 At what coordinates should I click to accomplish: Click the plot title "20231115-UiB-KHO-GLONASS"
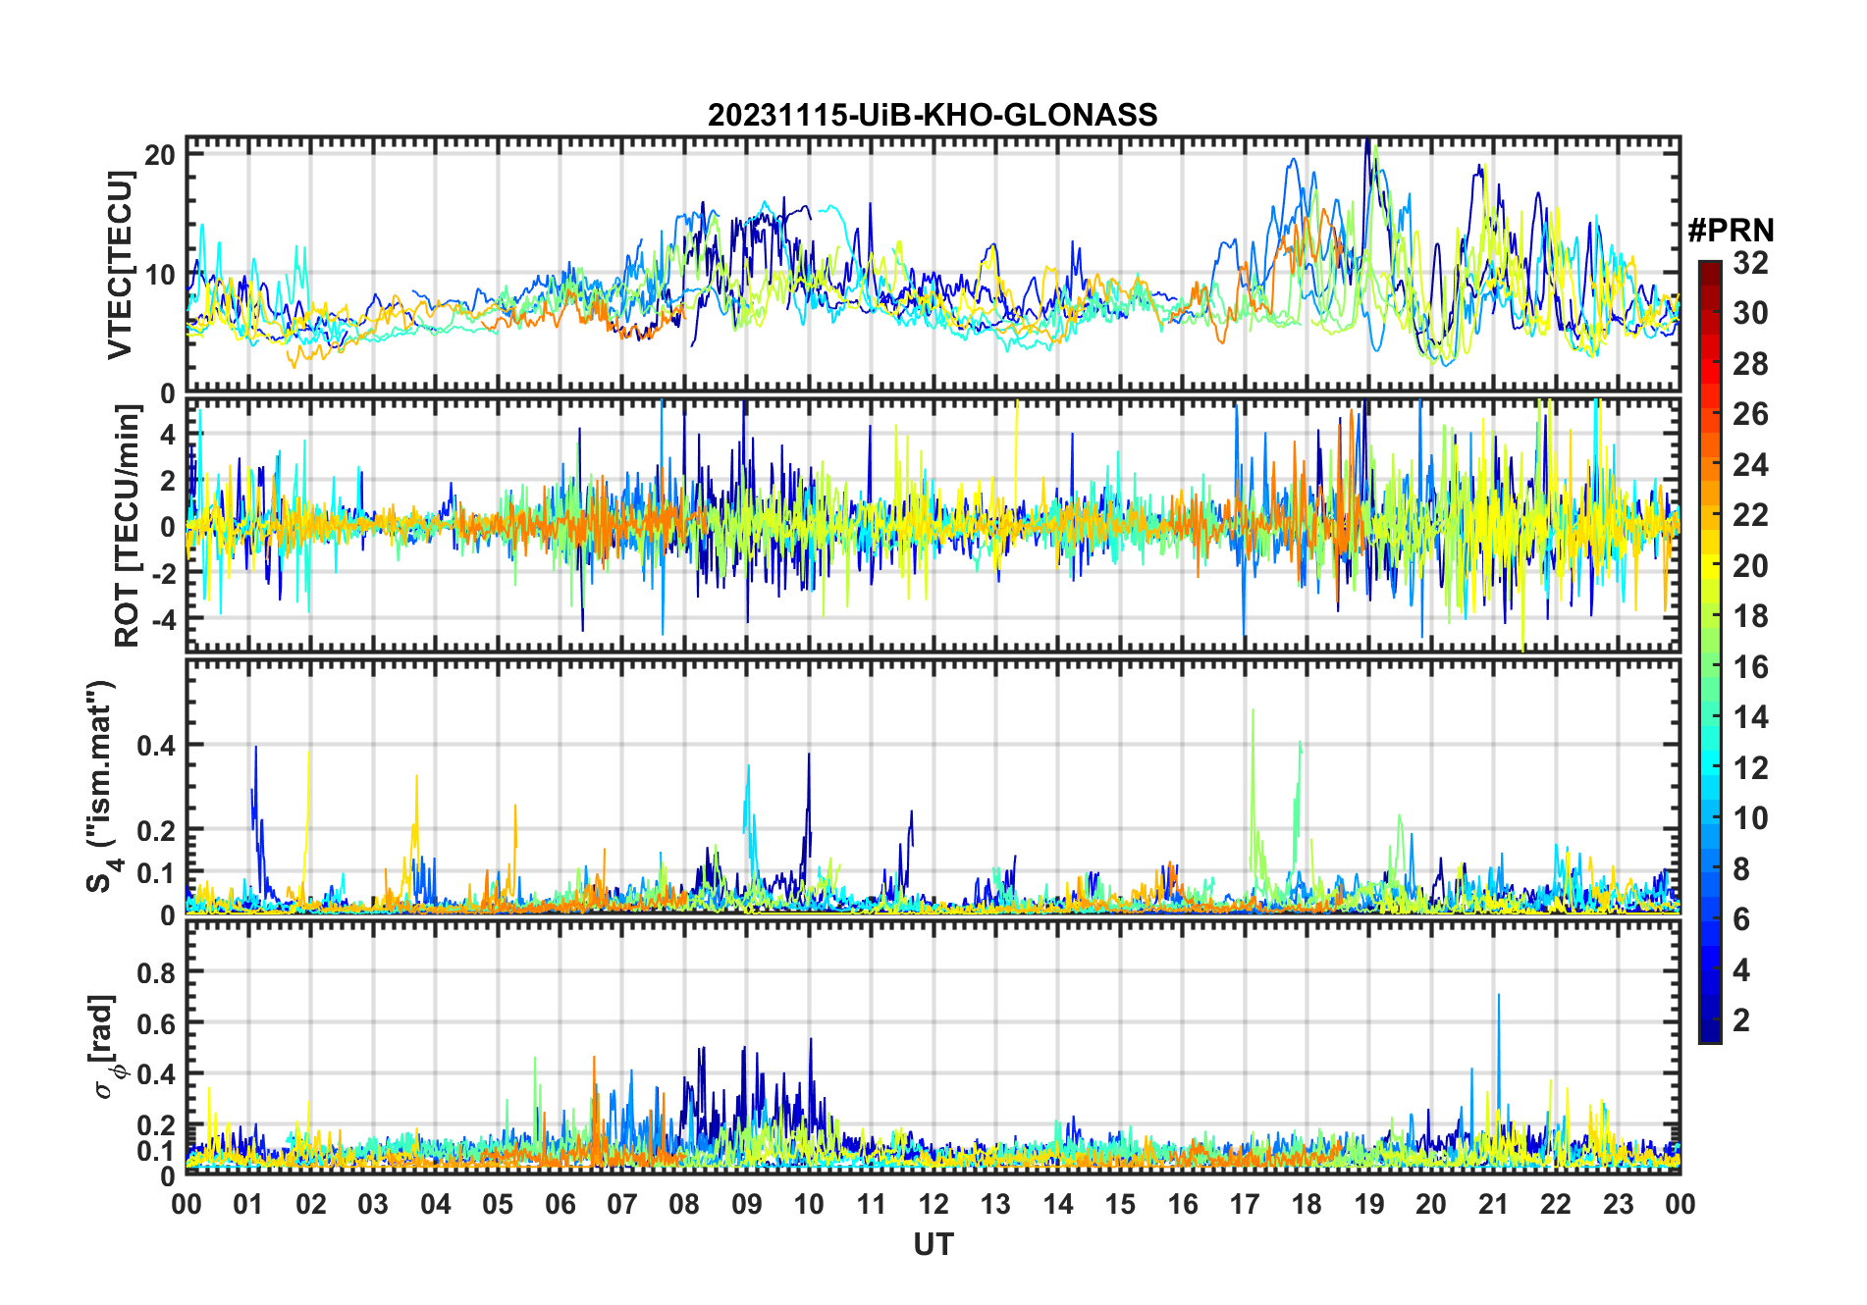point(933,116)
